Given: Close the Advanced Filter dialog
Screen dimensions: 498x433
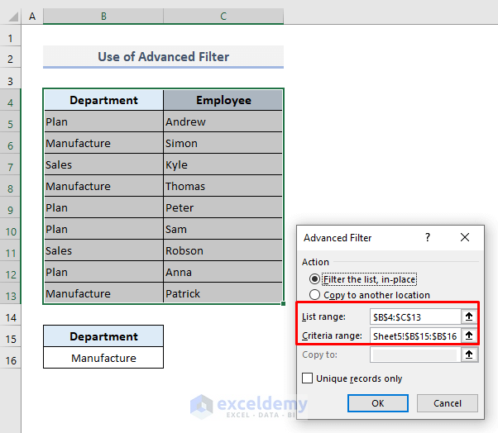Looking at the screenshot, I should [x=465, y=237].
